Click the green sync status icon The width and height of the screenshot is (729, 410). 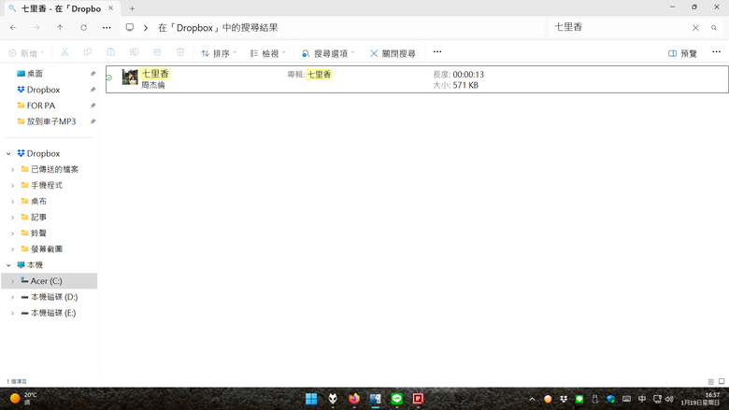(x=109, y=78)
